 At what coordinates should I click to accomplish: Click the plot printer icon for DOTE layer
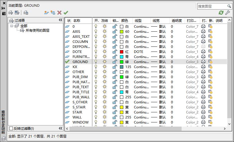click(x=203, y=52)
